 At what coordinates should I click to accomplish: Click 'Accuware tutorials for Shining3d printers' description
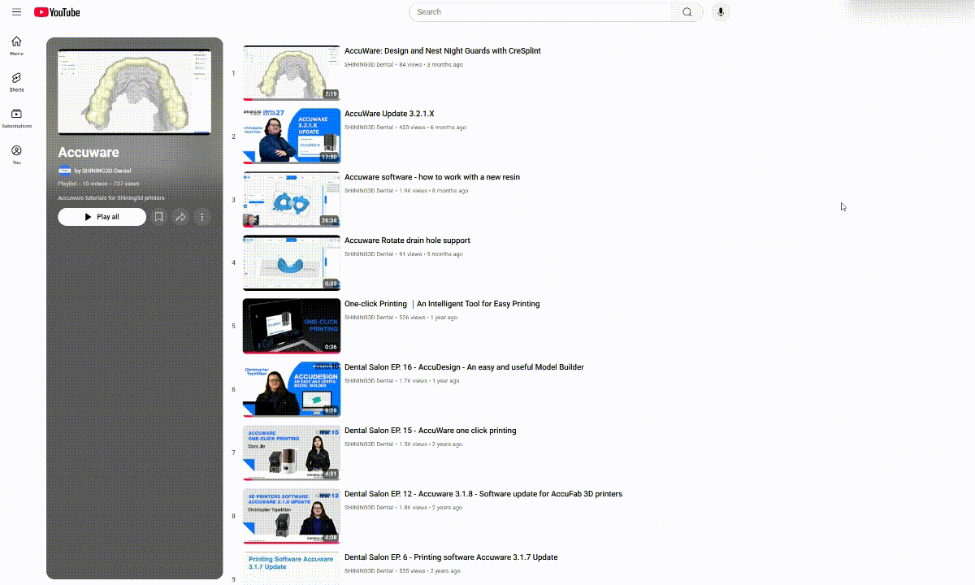(x=111, y=197)
